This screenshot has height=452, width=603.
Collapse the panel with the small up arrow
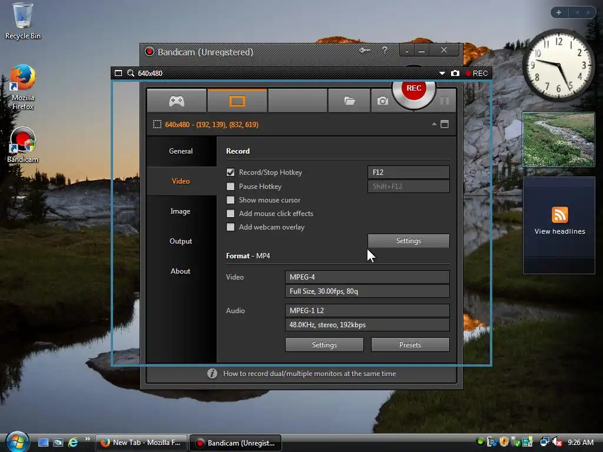coord(434,124)
